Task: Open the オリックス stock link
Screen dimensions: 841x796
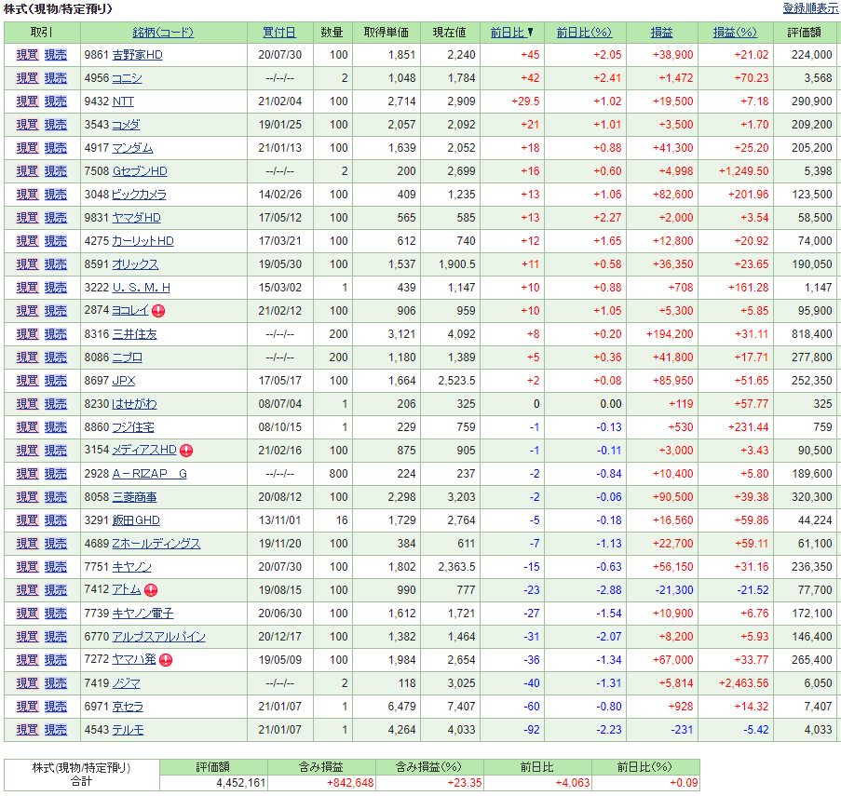Action: point(135,264)
